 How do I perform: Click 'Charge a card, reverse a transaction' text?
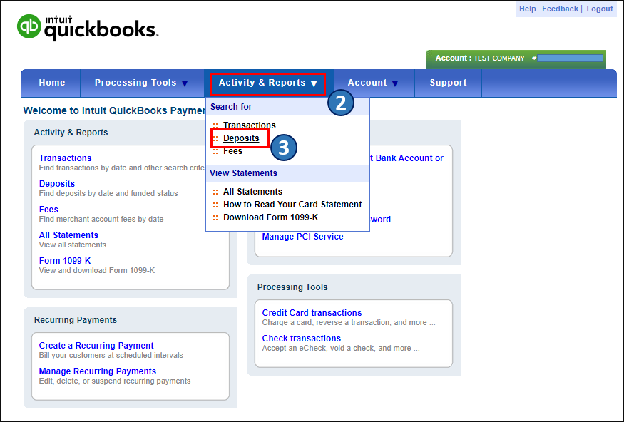349,323
